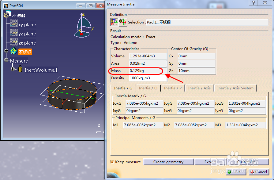This screenshot has width=274, height=180.
Task: Click the part gear icon at tree root
Action: pos(8,14)
